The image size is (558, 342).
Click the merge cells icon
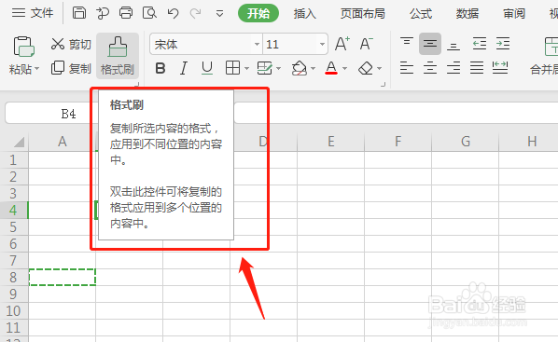coord(551,47)
